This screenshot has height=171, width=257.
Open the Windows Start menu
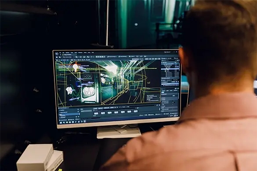(61, 123)
